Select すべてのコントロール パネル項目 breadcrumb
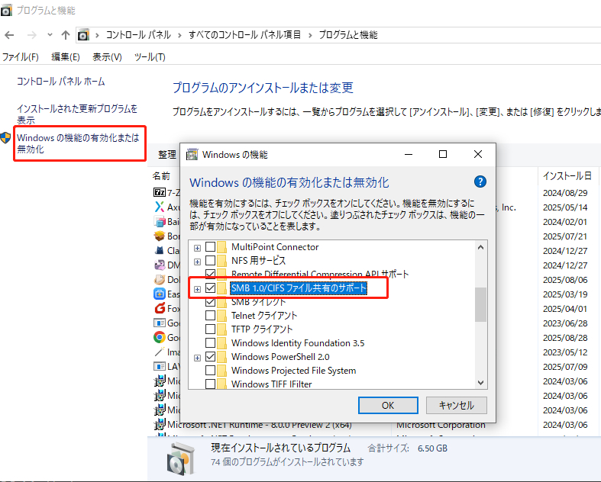Image resolution: width=601 pixels, height=482 pixels. pyautogui.click(x=244, y=35)
